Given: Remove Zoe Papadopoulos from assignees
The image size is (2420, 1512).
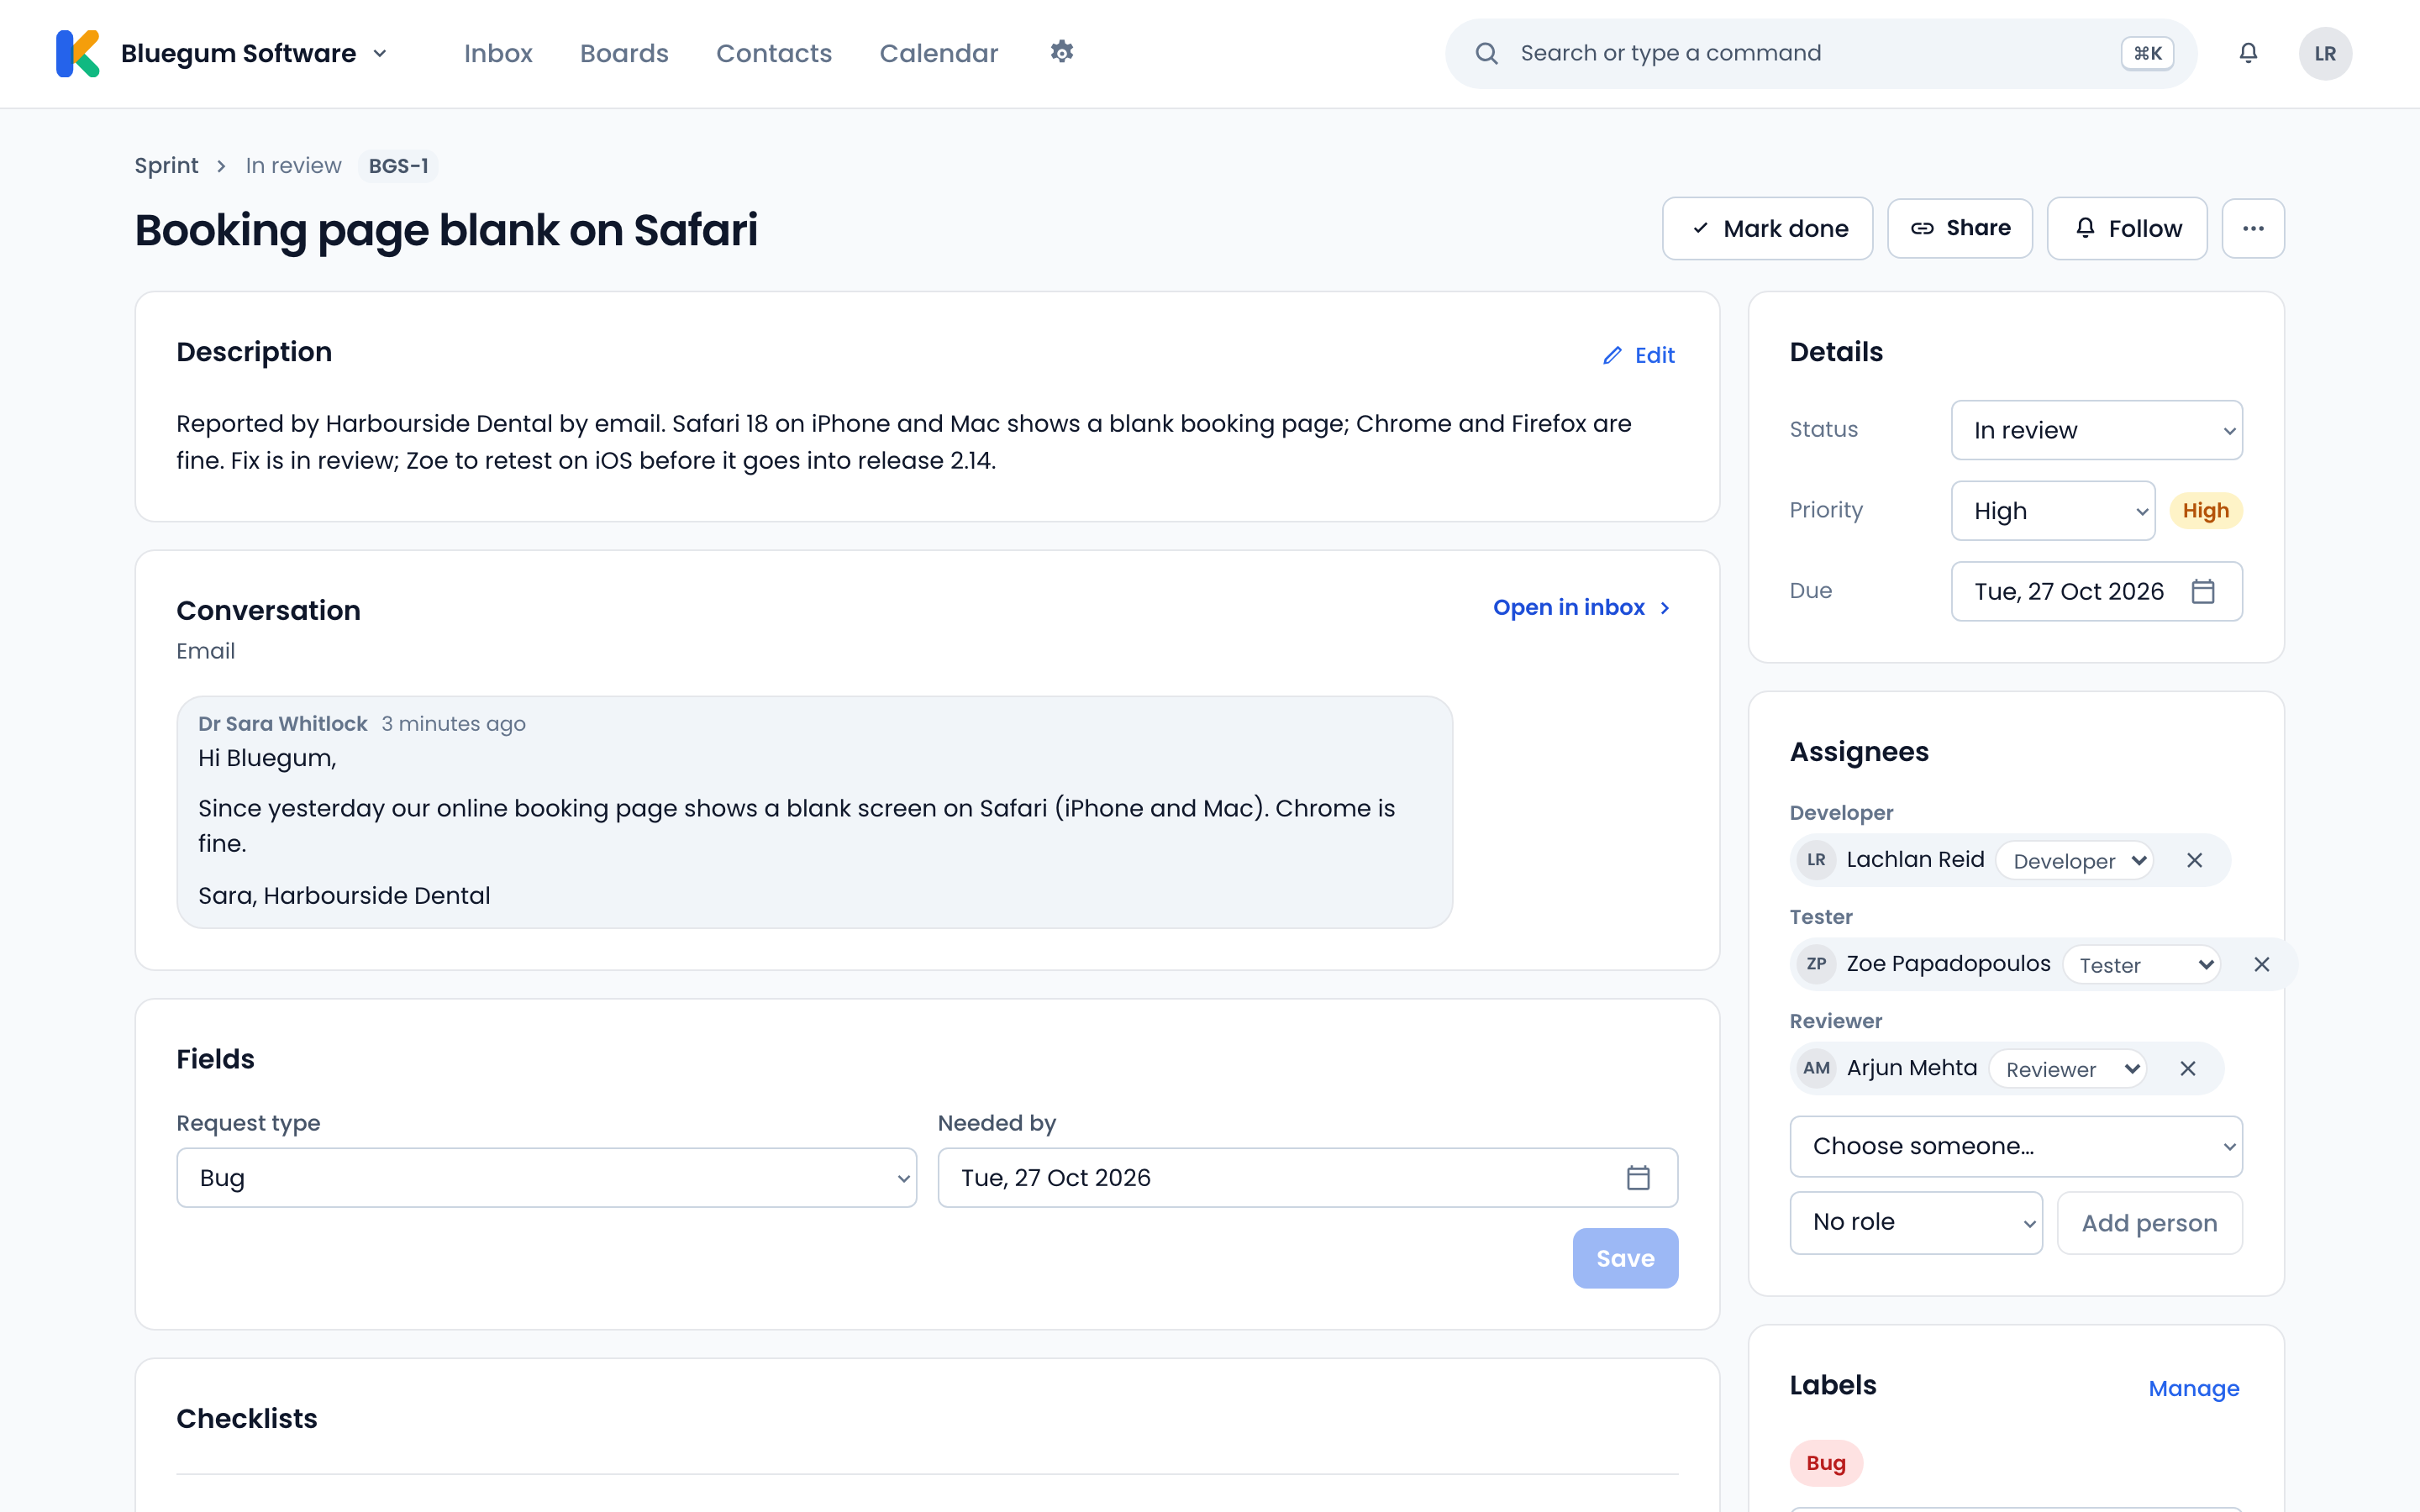Looking at the screenshot, I should click(x=2261, y=964).
